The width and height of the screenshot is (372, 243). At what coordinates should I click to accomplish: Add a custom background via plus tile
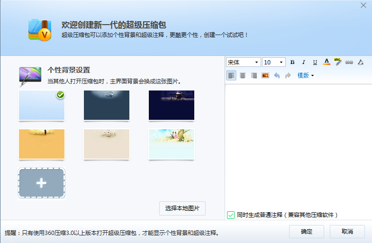(x=42, y=183)
